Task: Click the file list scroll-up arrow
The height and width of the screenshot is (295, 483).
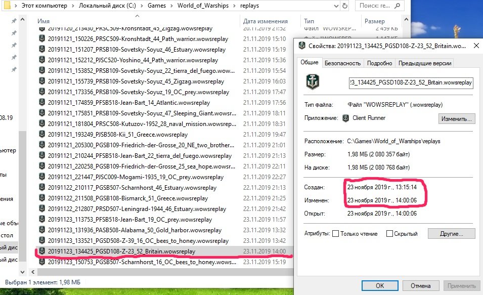Action: pos(406,19)
